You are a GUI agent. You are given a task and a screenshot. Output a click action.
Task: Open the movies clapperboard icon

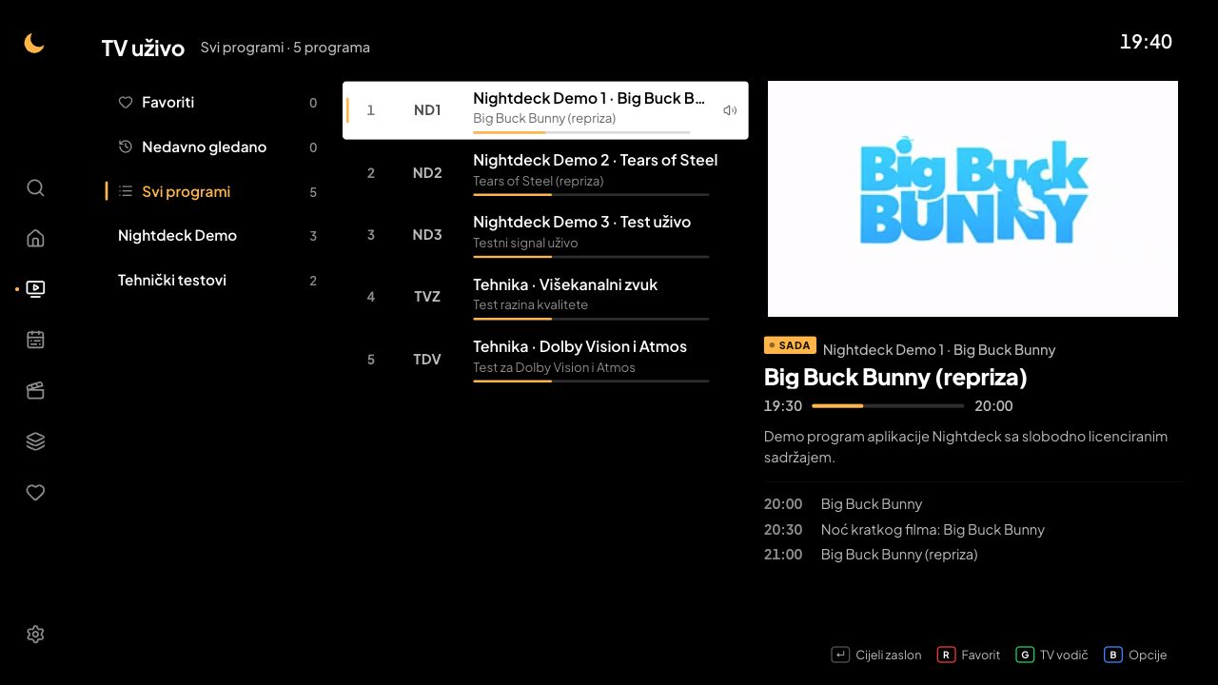pyautogui.click(x=35, y=390)
